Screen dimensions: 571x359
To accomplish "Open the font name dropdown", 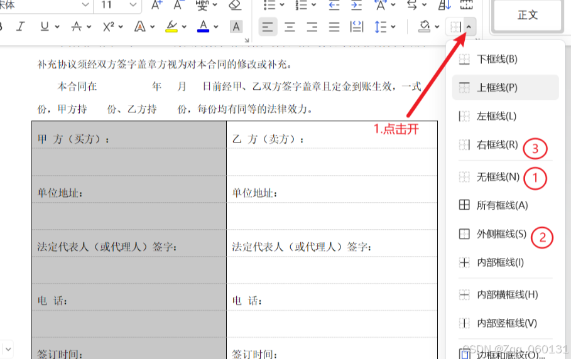I will pyautogui.click(x=85, y=5).
